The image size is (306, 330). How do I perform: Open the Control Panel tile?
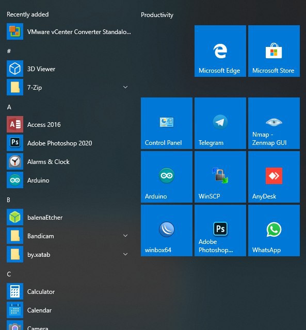(x=166, y=123)
